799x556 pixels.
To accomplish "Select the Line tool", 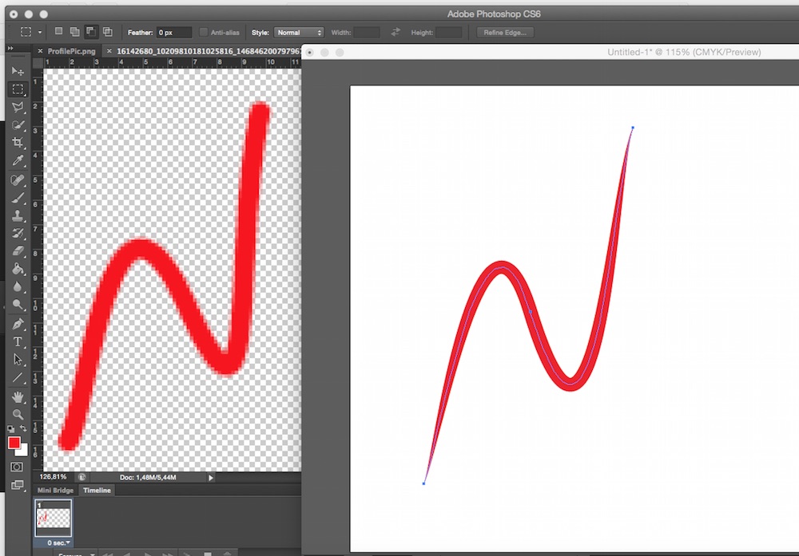I will point(18,377).
